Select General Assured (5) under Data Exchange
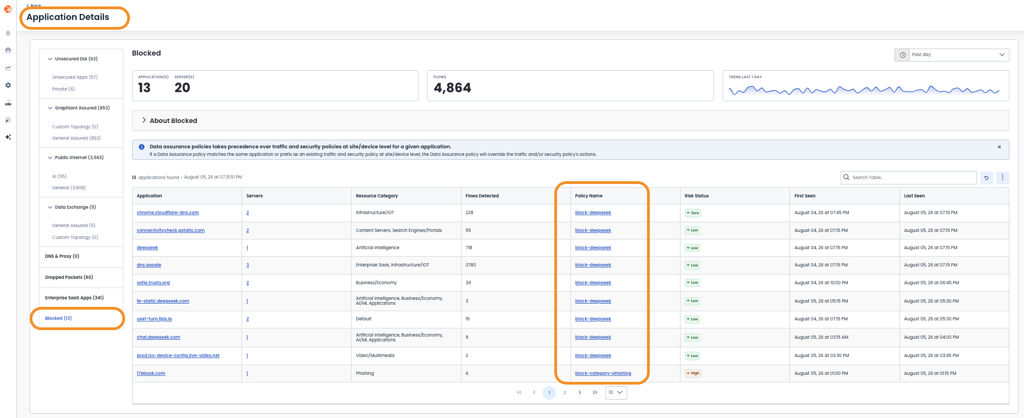 [x=74, y=225]
